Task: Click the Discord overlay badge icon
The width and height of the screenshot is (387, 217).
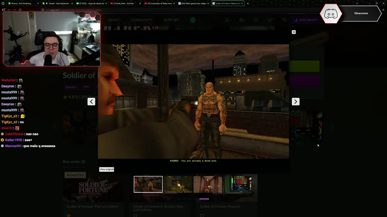Action: pyautogui.click(x=331, y=14)
